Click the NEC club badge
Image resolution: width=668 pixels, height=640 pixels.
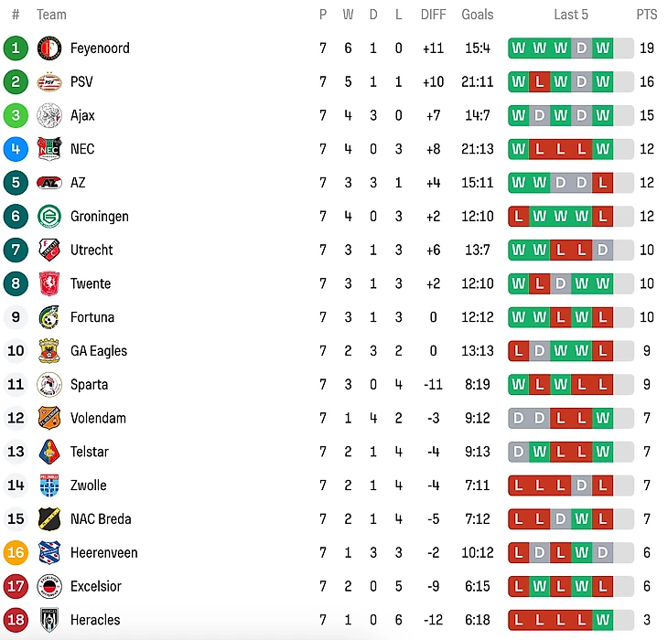[x=49, y=149]
